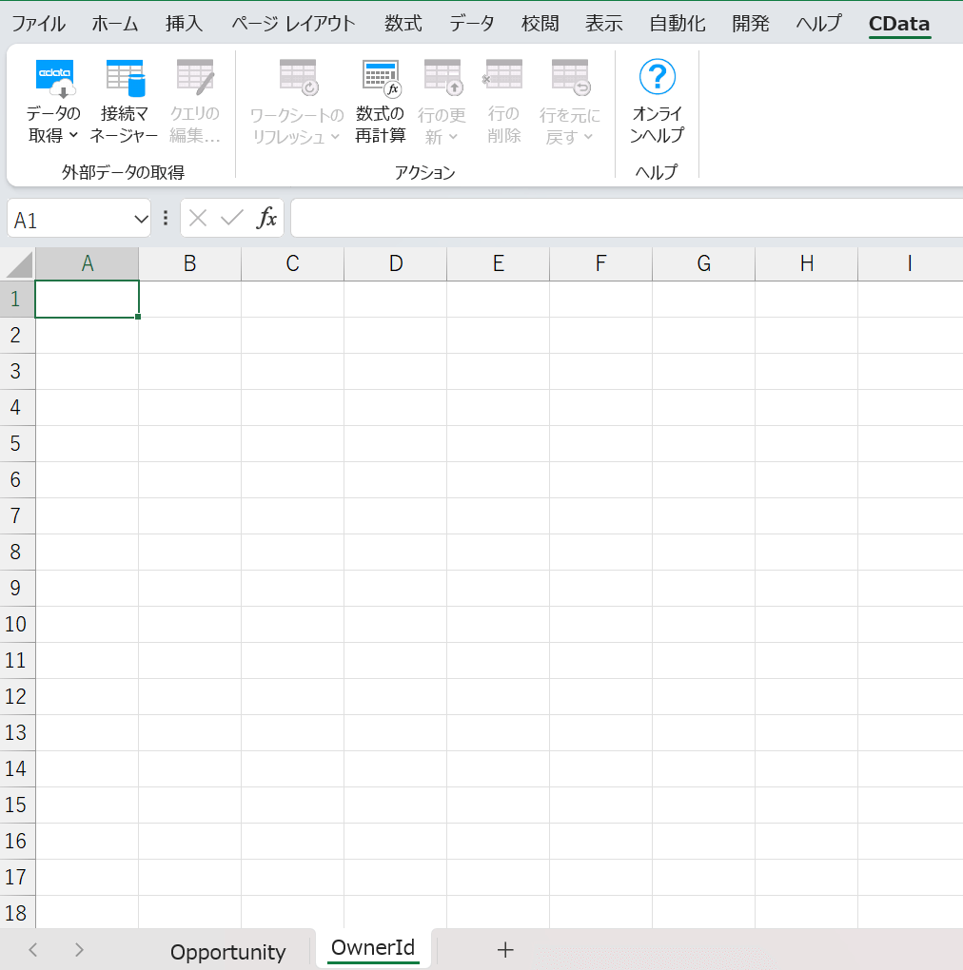Select row 12 header
This screenshot has width=963, height=970.
pos(17,696)
